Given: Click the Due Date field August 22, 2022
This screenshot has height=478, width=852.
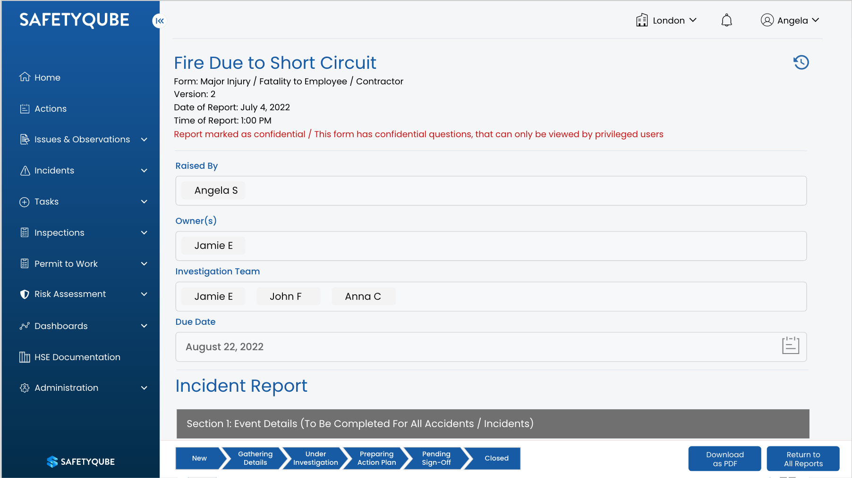Looking at the screenshot, I should click(491, 347).
